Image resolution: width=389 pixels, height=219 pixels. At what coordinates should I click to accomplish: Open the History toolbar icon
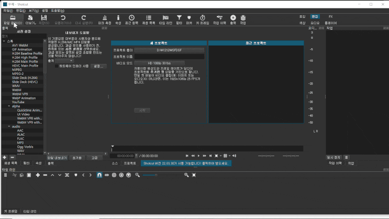(219, 19)
